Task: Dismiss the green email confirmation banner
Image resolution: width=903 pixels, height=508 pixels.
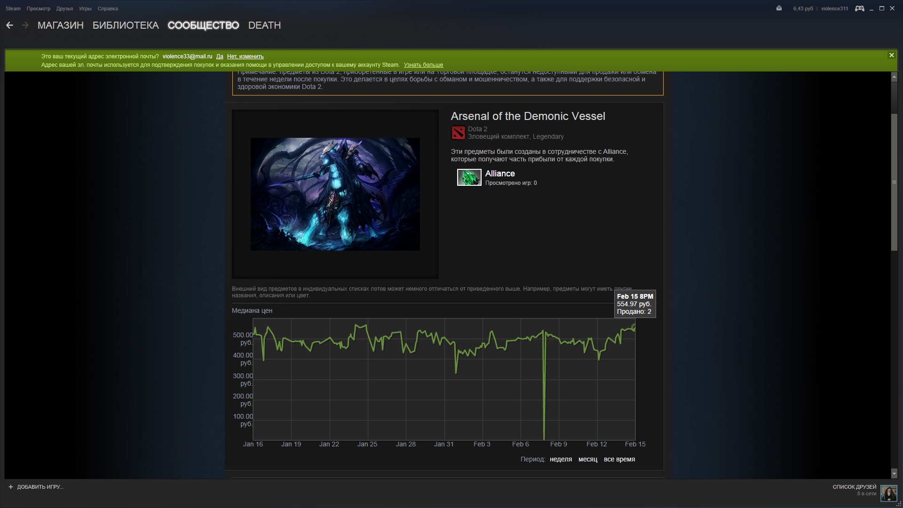Action: [891, 55]
